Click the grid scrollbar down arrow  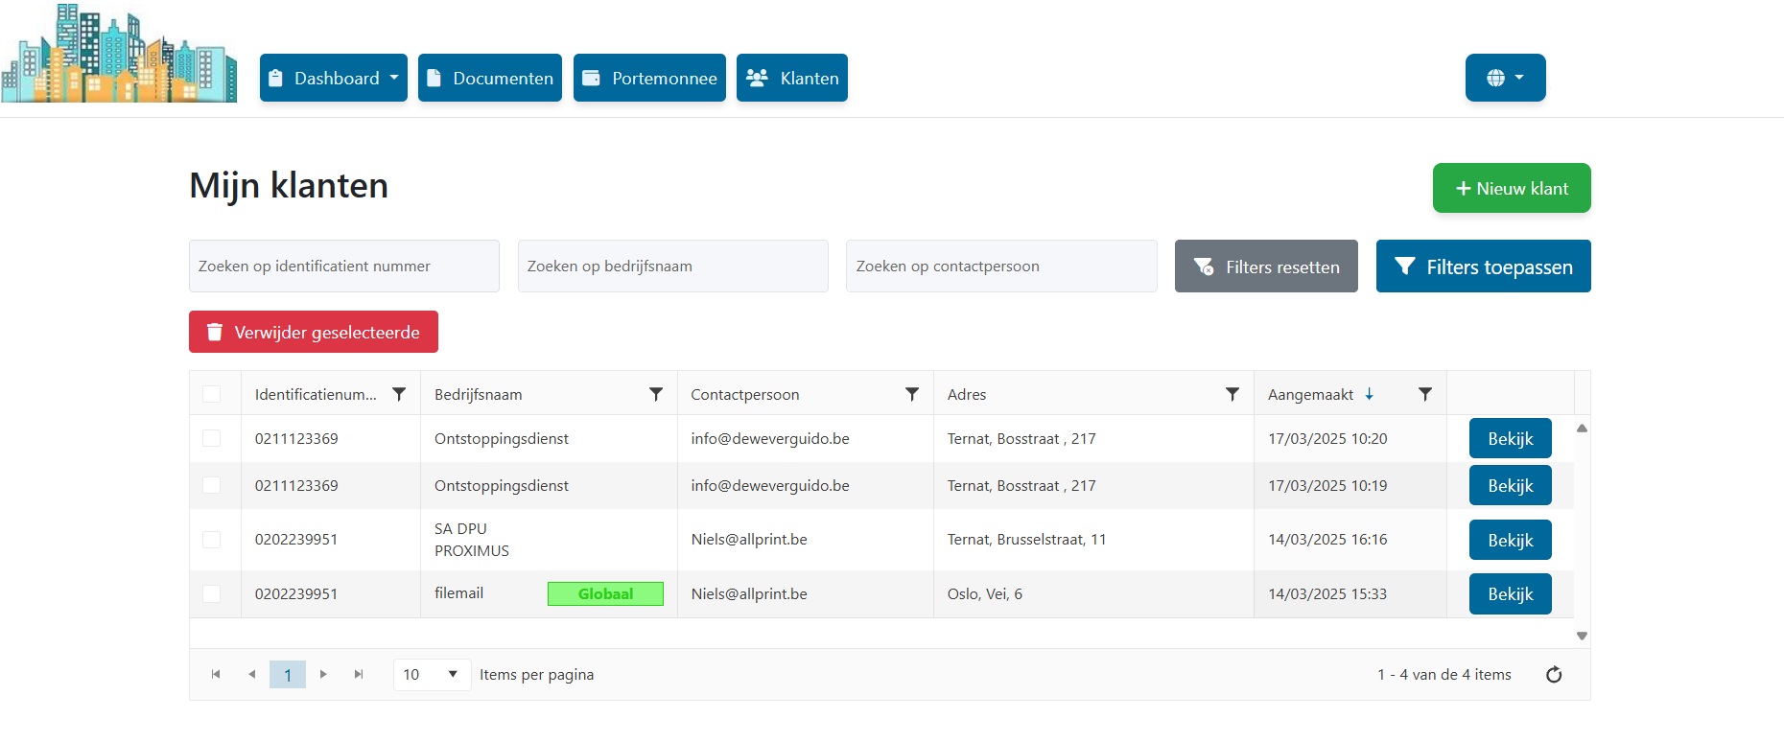(1583, 636)
